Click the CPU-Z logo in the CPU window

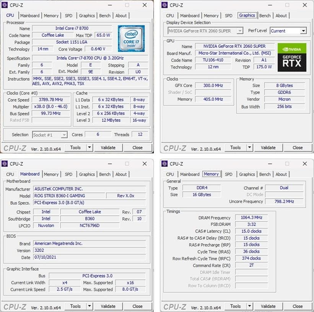[16, 147]
